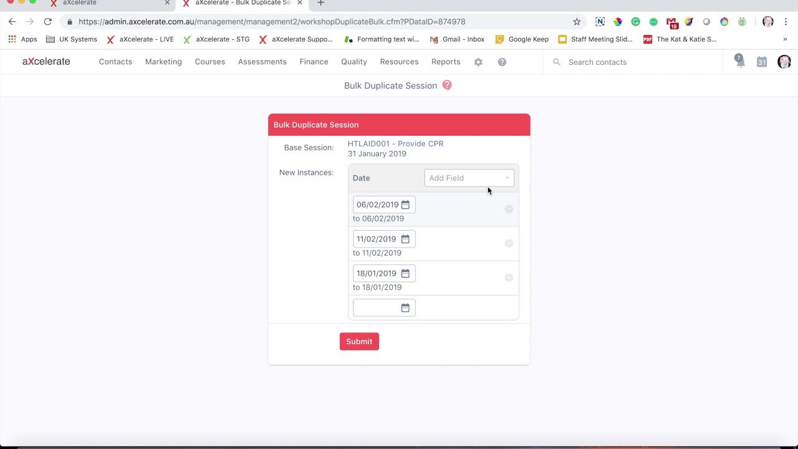This screenshot has width=798, height=449.
Task: Open the HTLAID001 - Provide CPR link
Action: (395, 143)
